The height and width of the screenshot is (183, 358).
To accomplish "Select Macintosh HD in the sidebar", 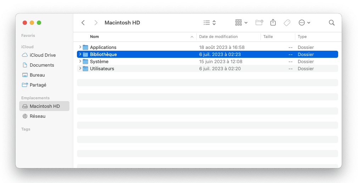I will coord(44,106).
